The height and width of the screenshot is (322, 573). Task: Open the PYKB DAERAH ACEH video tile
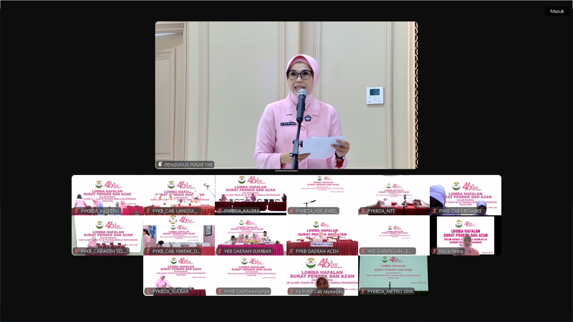pos(322,234)
